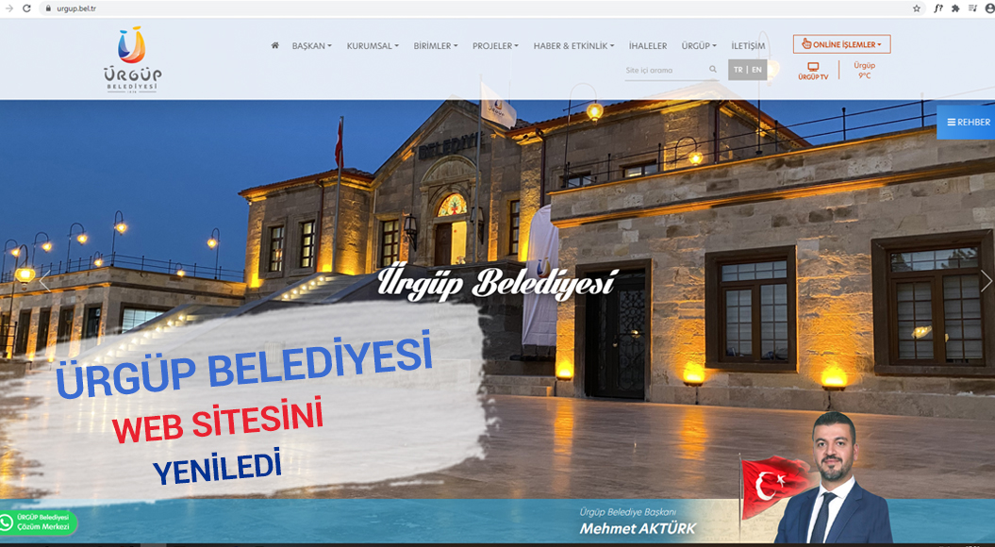
Task: Go to next slide with right arrow
Action: pos(986,281)
